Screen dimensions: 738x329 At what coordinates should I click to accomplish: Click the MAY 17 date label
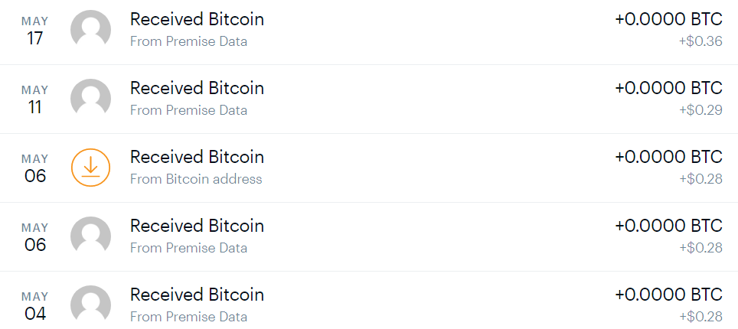click(35, 31)
